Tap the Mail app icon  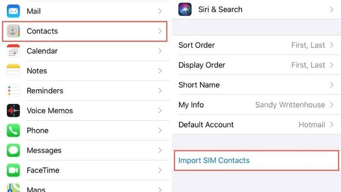click(x=13, y=11)
